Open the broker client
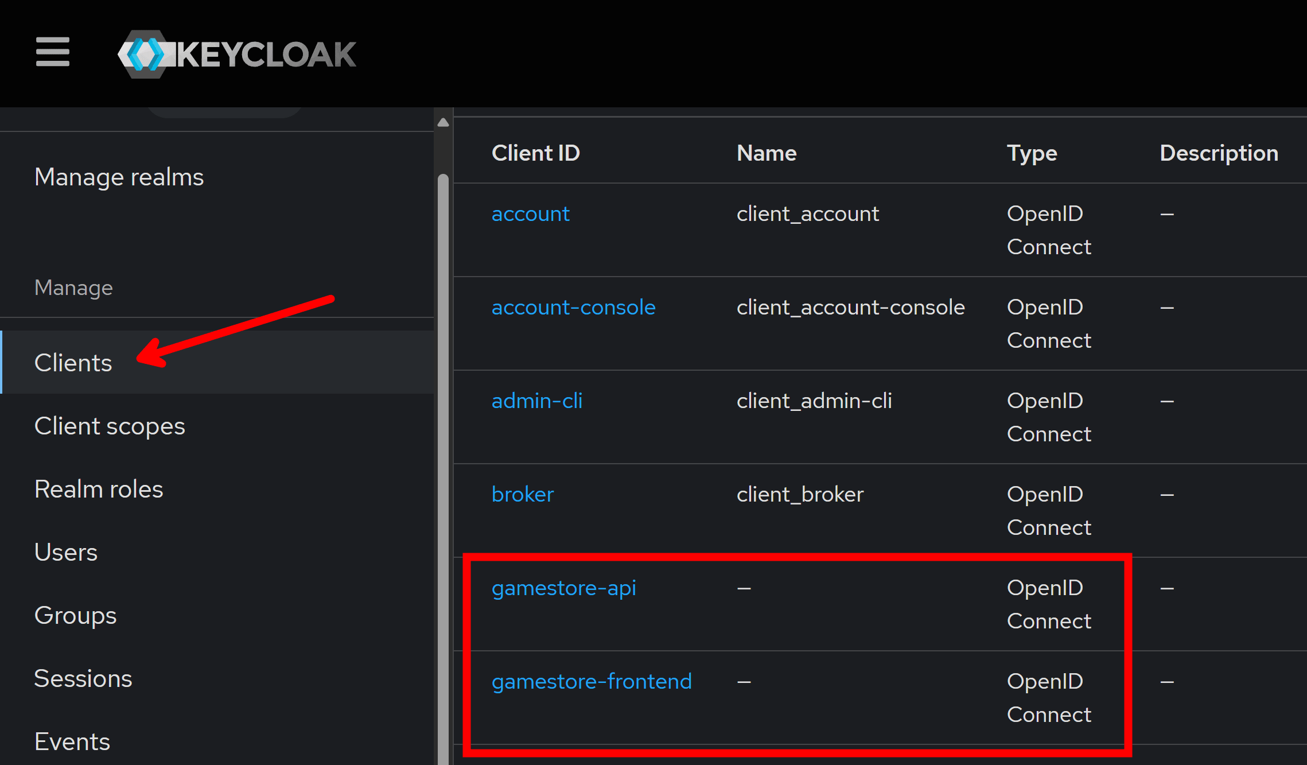This screenshot has width=1307, height=765. pos(523,494)
